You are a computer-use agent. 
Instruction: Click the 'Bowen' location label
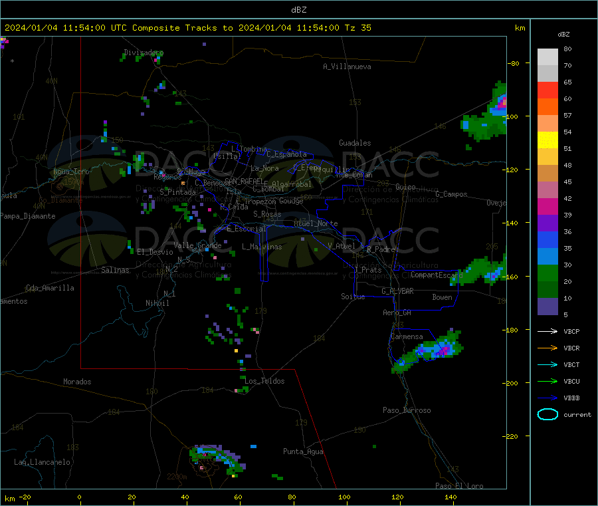(443, 297)
